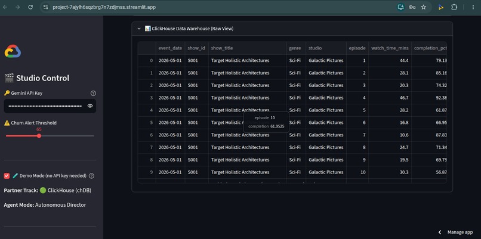This screenshot has width=481, height=239.
Task: Sort by the studio column header
Action: 326,48
